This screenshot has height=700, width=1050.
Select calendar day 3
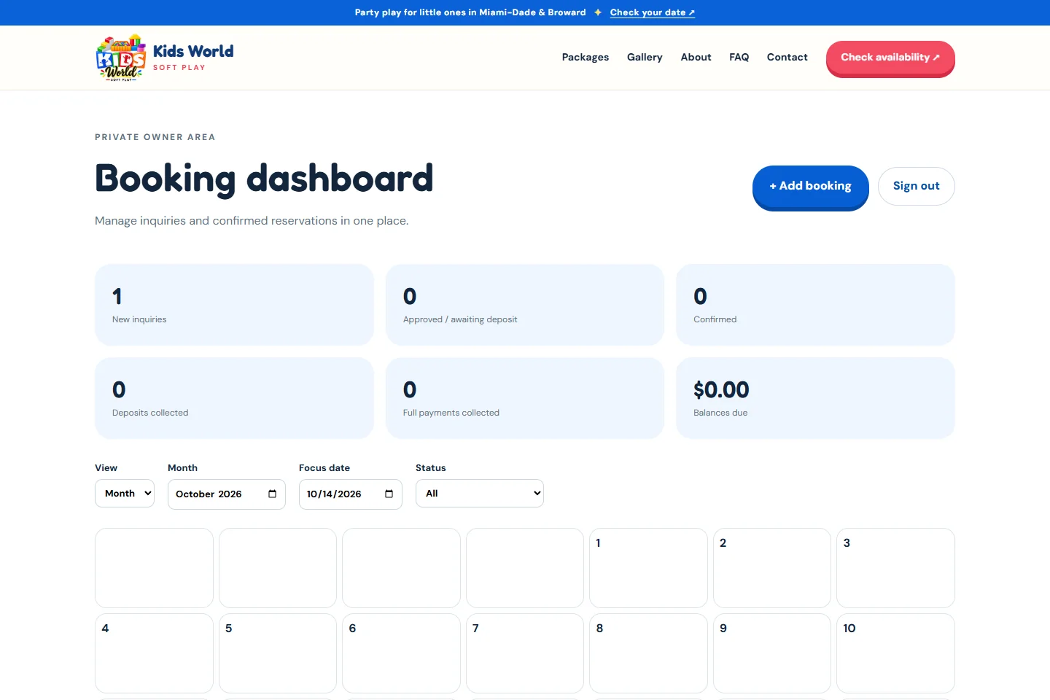coord(895,568)
